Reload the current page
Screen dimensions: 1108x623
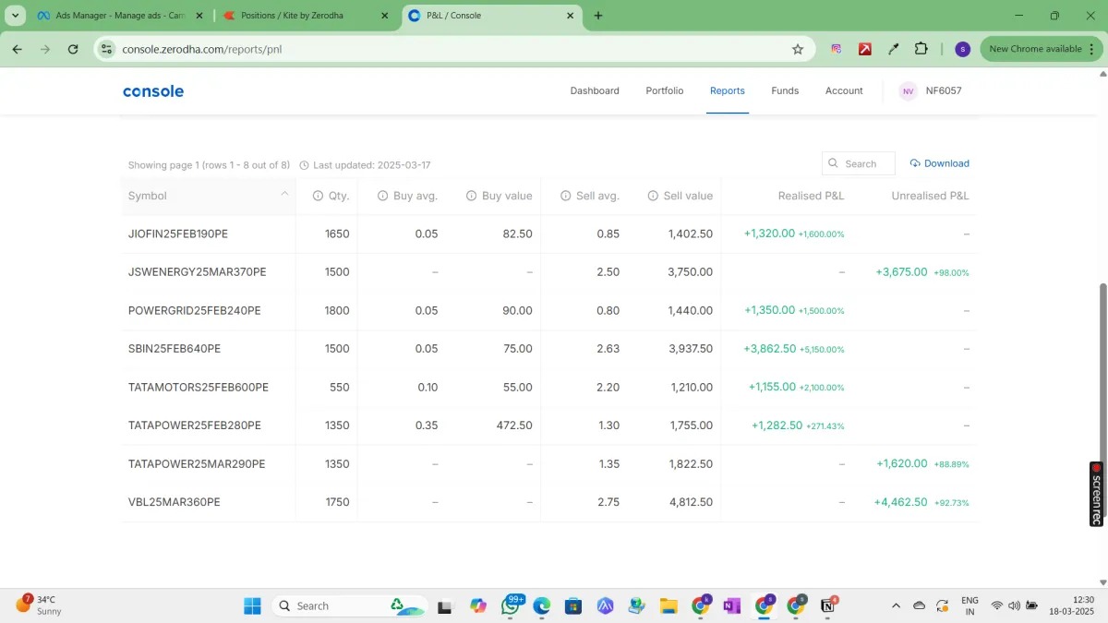tap(73, 49)
